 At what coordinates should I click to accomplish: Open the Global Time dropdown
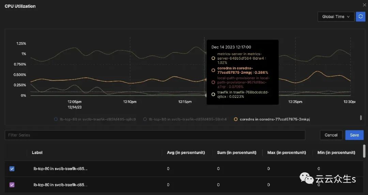point(336,17)
